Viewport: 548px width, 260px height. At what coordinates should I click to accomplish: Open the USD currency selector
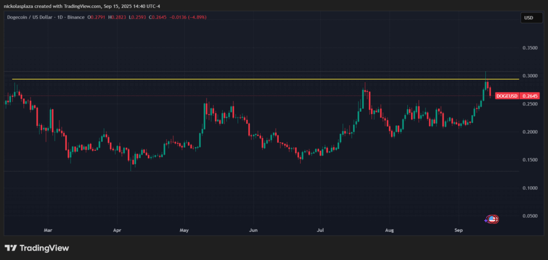pyautogui.click(x=528, y=18)
